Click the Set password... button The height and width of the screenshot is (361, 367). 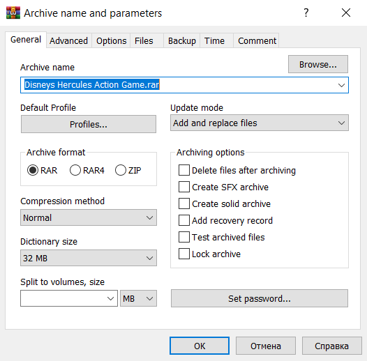pos(260,298)
